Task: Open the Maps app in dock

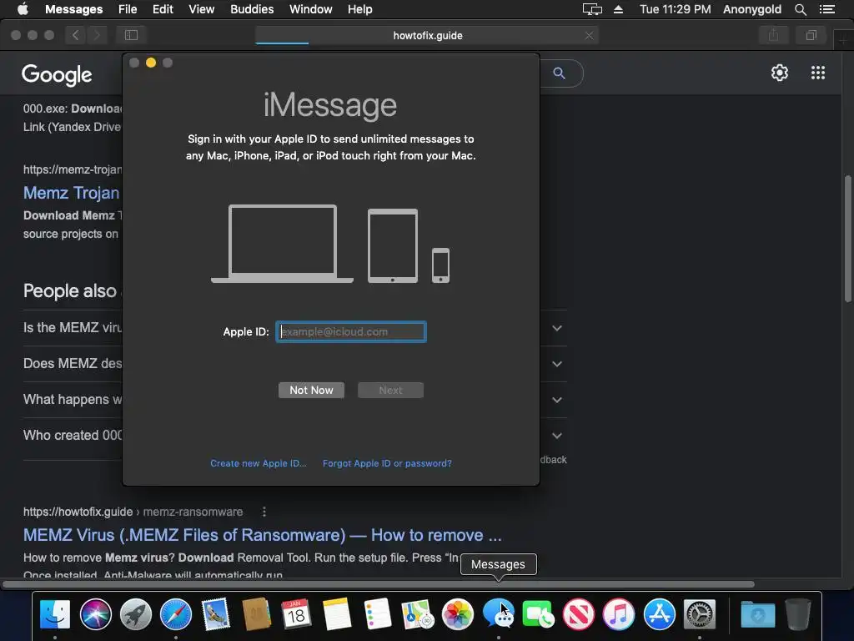Action: [417, 614]
